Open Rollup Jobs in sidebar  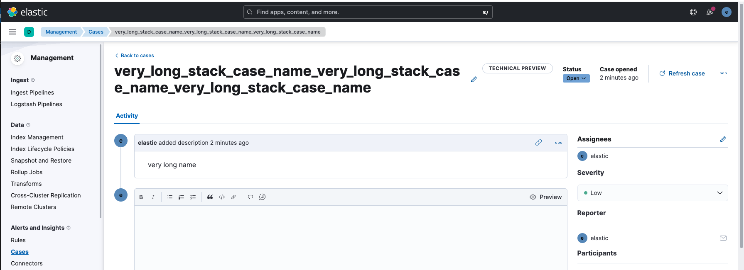pos(27,172)
